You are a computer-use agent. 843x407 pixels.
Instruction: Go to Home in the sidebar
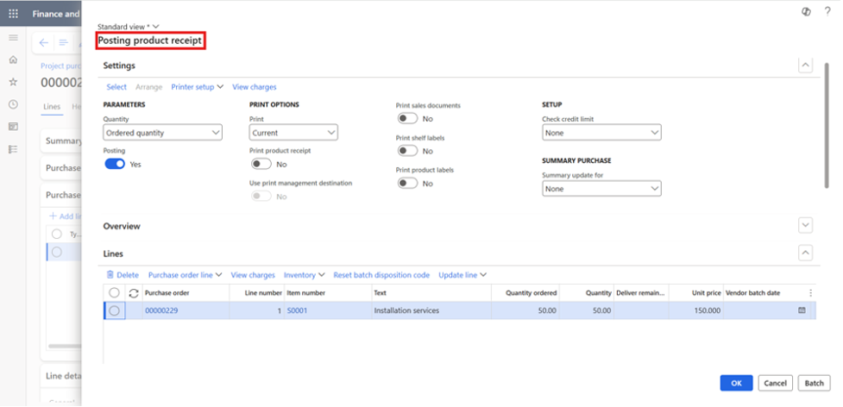click(x=14, y=59)
